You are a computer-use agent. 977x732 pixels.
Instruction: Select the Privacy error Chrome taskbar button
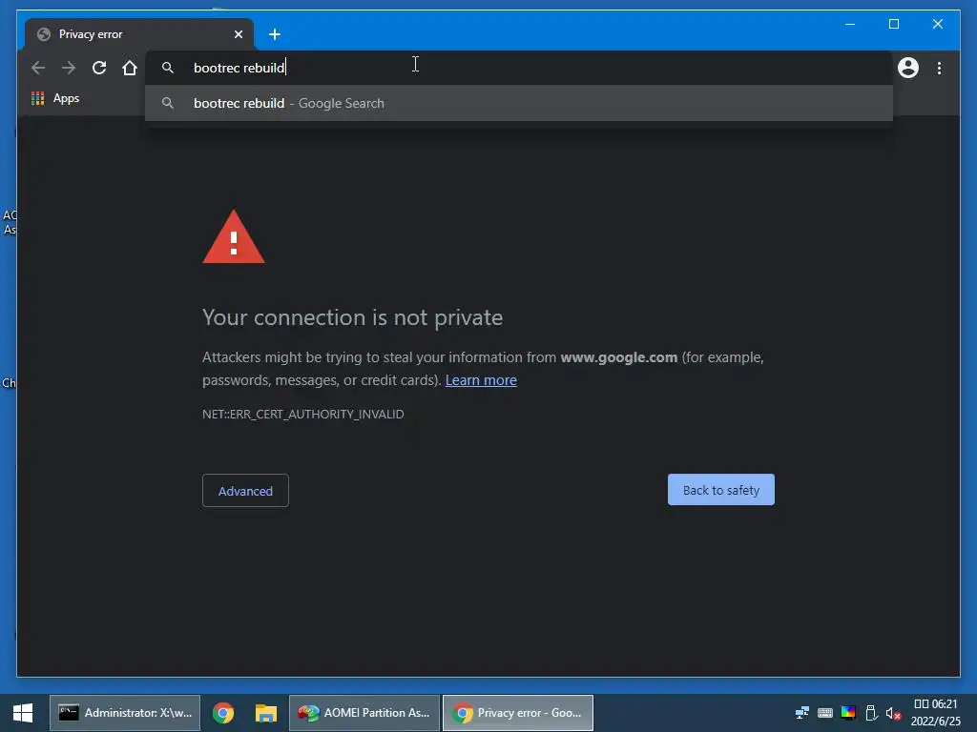518,713
